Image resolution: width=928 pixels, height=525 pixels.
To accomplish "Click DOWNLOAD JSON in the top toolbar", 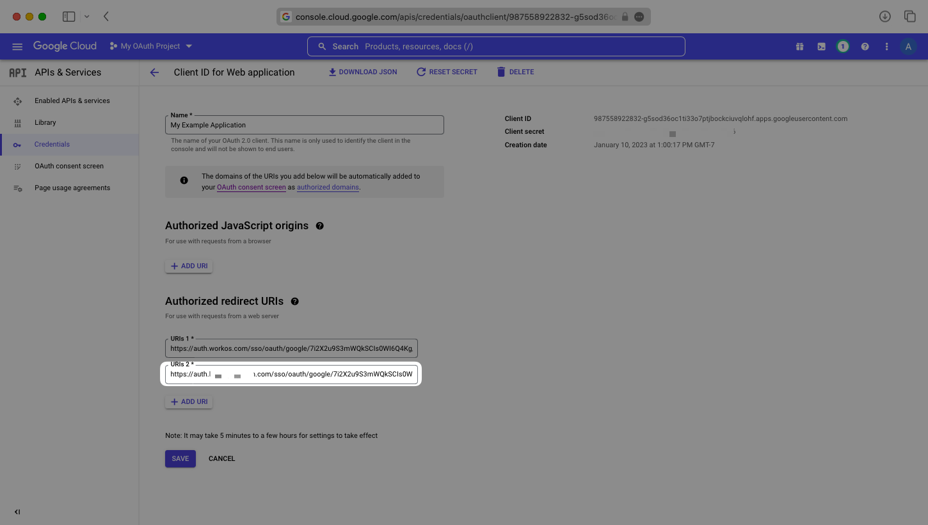I will click(x=363, y=72).
